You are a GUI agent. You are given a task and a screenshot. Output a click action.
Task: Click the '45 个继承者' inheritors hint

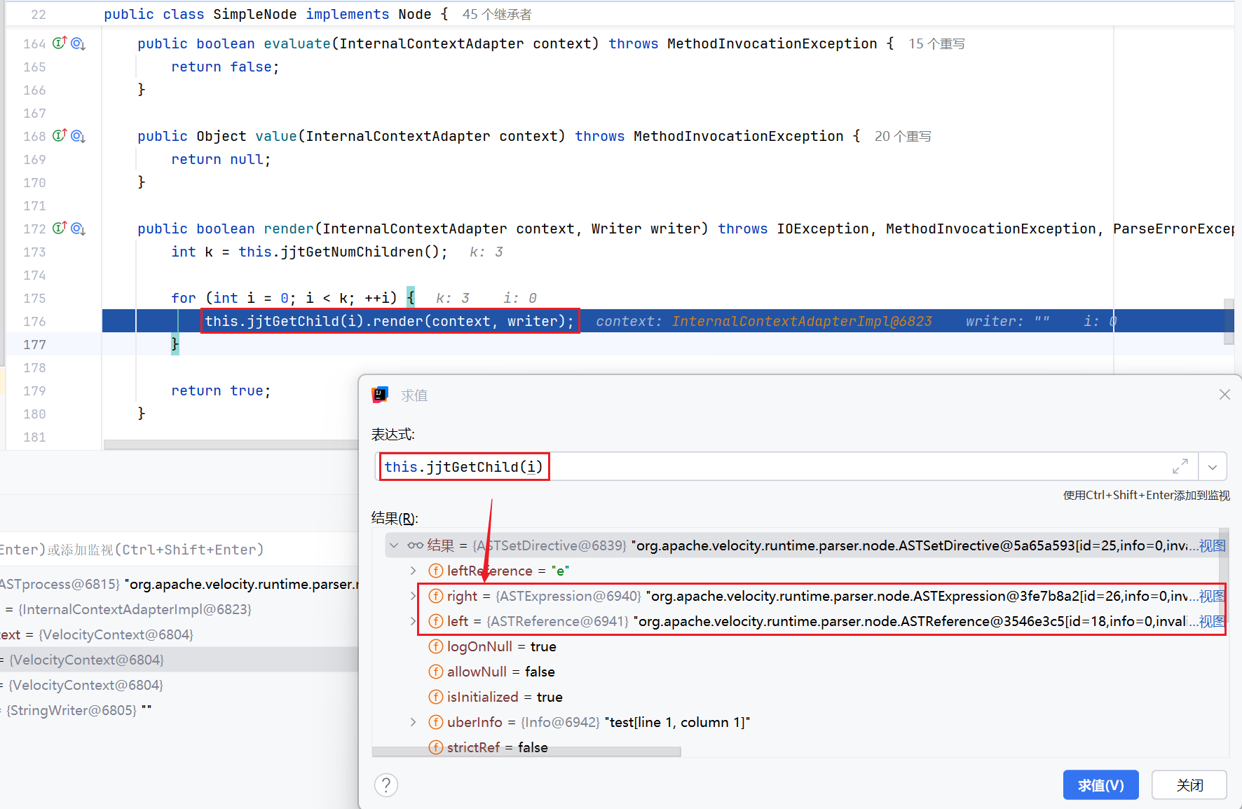[x=497, y=14]
